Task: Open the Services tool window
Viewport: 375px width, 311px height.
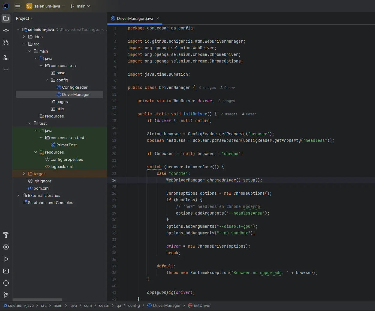Action: [x=6, y=247]
